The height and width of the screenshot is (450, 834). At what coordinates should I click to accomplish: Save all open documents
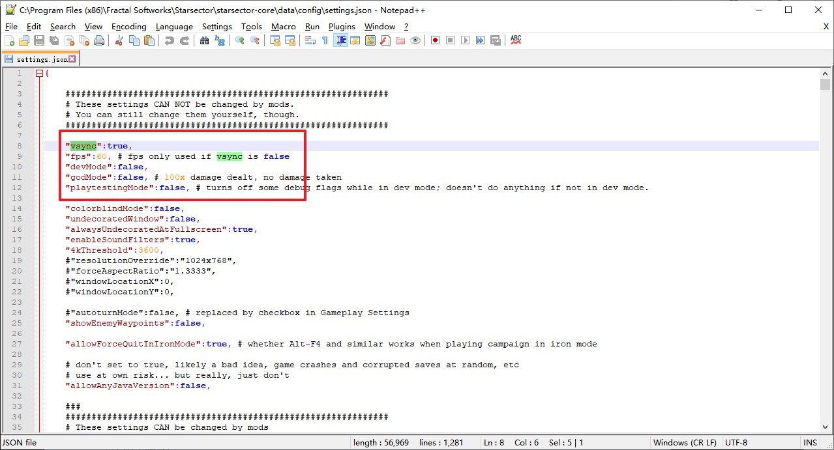[53, 40]
